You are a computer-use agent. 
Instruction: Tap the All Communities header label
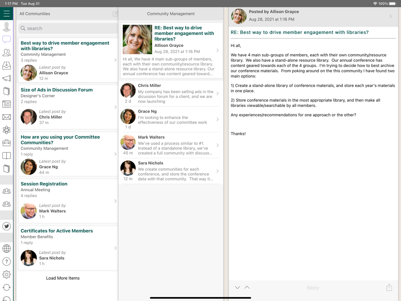(x=35, y=14)
